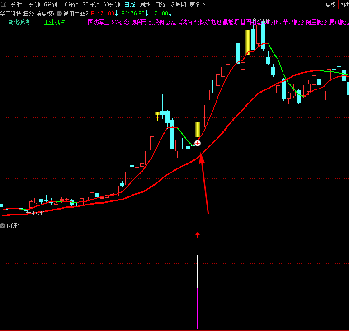Click the third green 71.00 value
This screenshot has height=331, width=349.
tap(161, 14)
